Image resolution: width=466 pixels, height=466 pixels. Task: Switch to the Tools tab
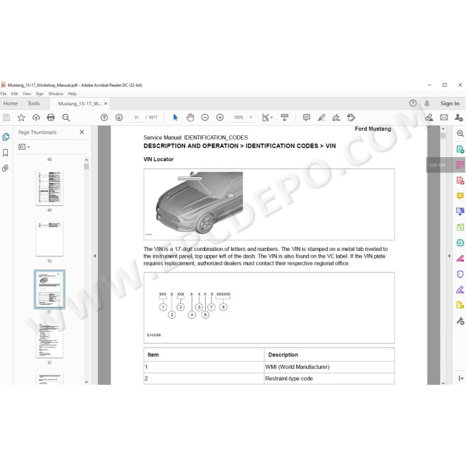[33, 103]
